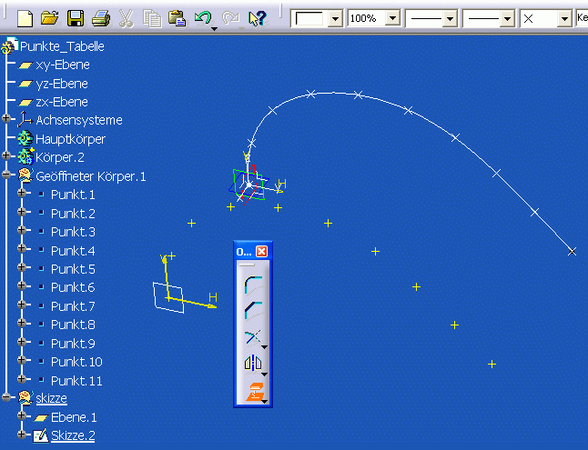This screenshot has height=450, width=588.
Task: Select Körper.2 in the tree
Action: coord(60,157)
